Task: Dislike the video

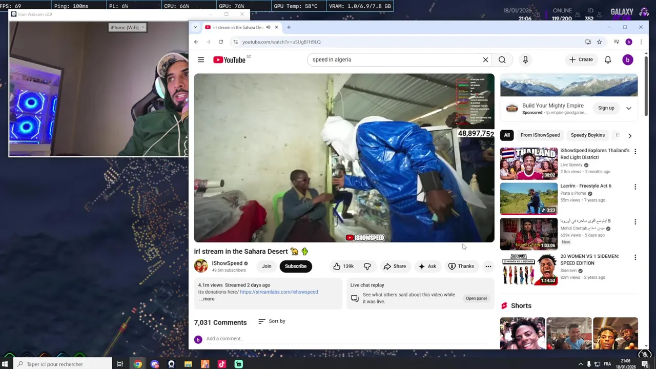Action: click(x=367, y=266)
